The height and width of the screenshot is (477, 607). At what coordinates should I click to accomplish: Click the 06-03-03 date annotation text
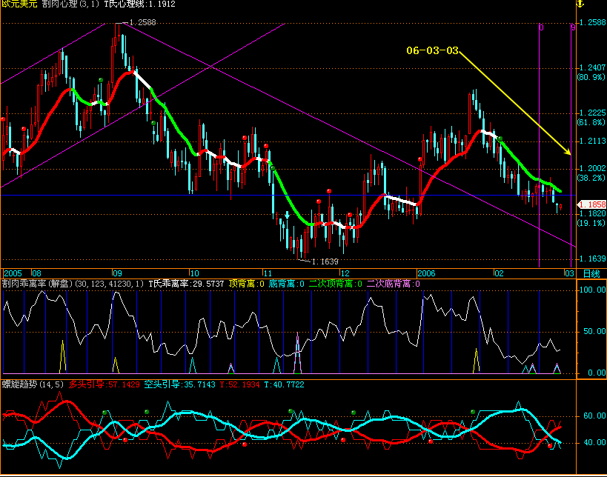(x=432, y=50)
